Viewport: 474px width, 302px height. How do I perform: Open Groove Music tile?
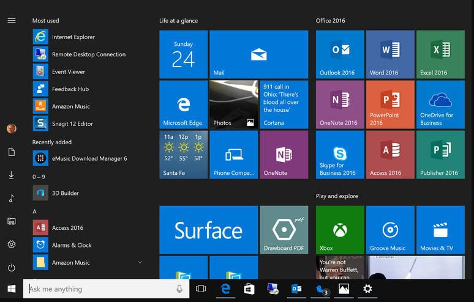click(390, 230)
